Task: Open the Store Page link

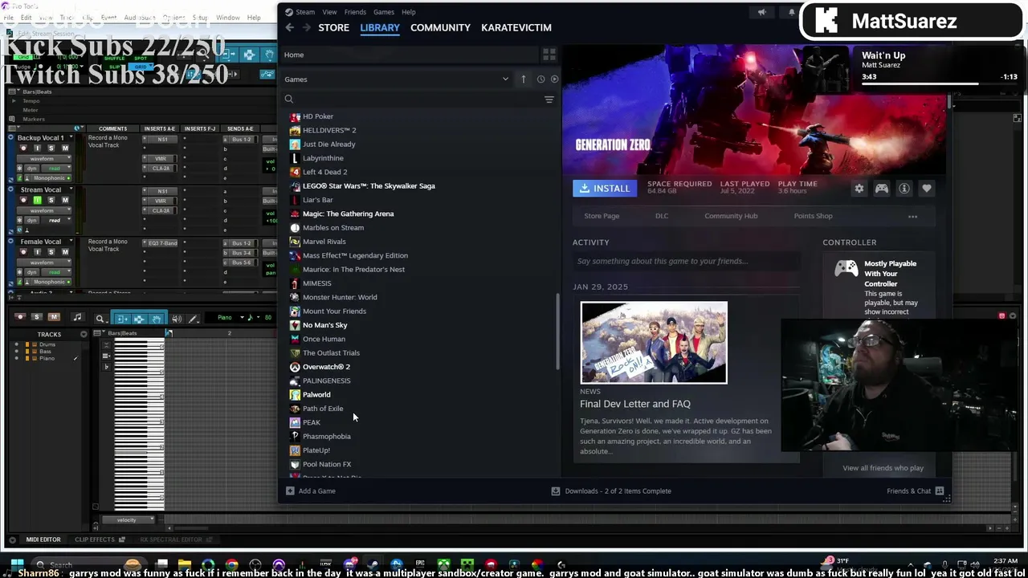Action: point(602,216)
